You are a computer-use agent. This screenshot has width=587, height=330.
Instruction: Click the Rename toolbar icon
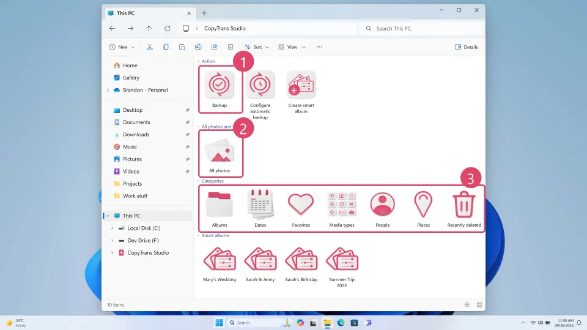click(x=198, y=47)
